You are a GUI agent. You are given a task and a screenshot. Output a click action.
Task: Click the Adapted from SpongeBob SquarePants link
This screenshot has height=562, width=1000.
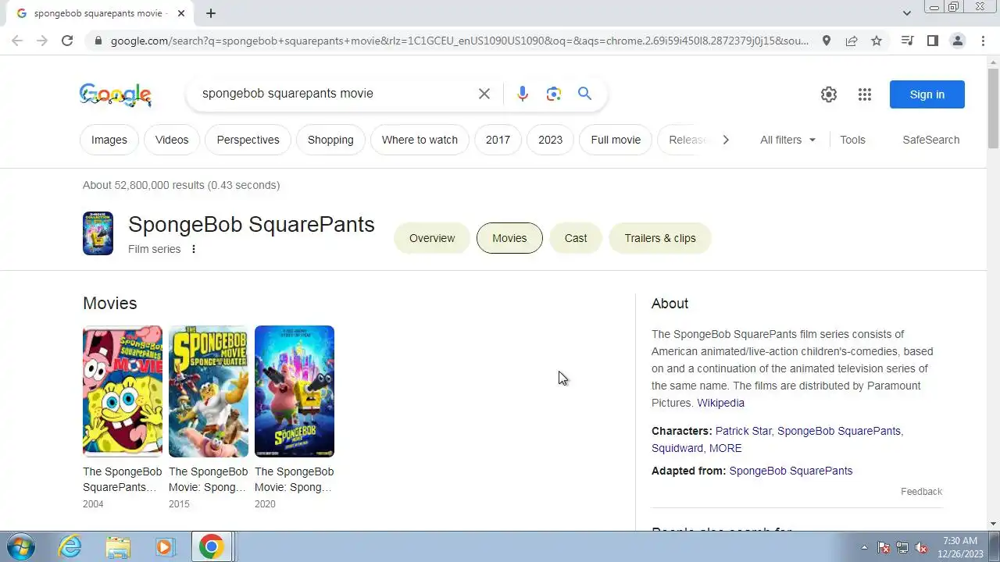coord(791,471)
